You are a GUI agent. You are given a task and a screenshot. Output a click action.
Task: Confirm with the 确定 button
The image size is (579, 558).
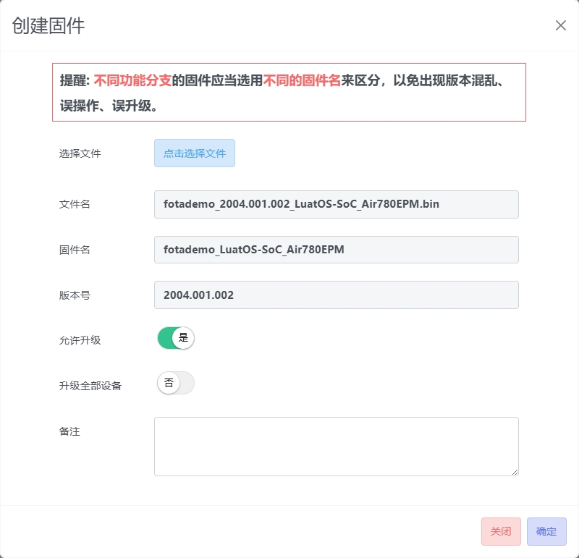pyautogui.click(x=546, y=531)
